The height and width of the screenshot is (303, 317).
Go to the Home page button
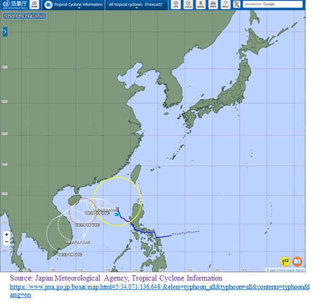coord(34,4)
